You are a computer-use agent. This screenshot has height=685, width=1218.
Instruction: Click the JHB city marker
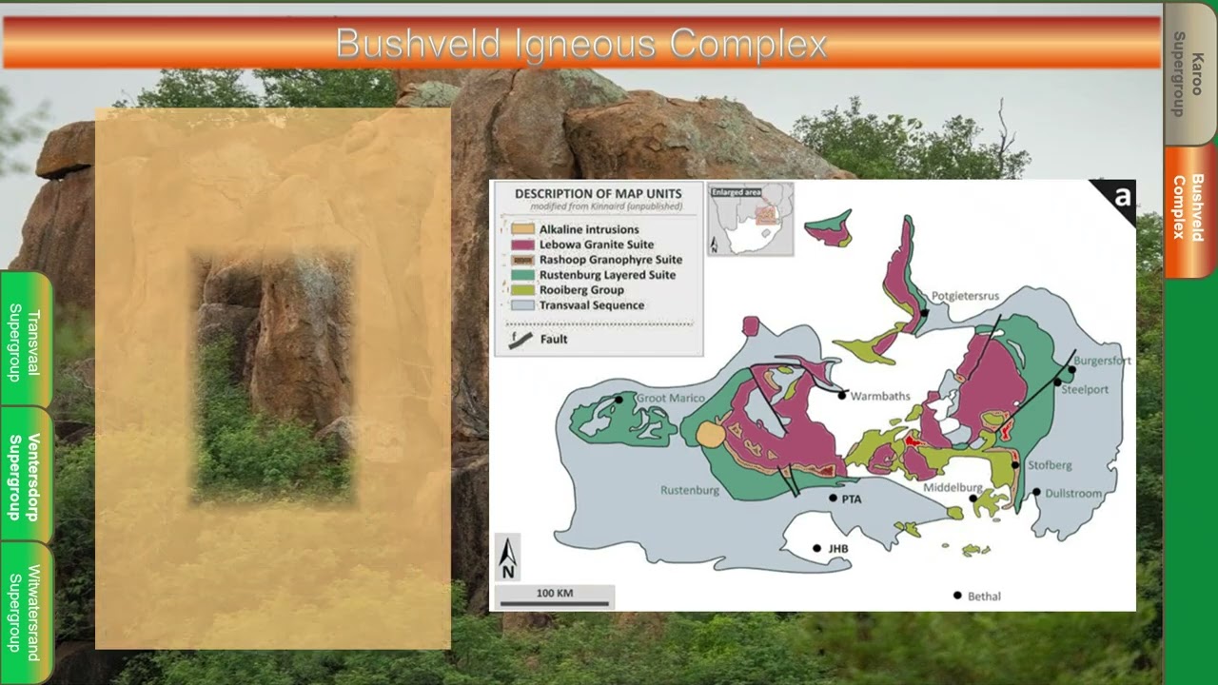coord(816,548)
